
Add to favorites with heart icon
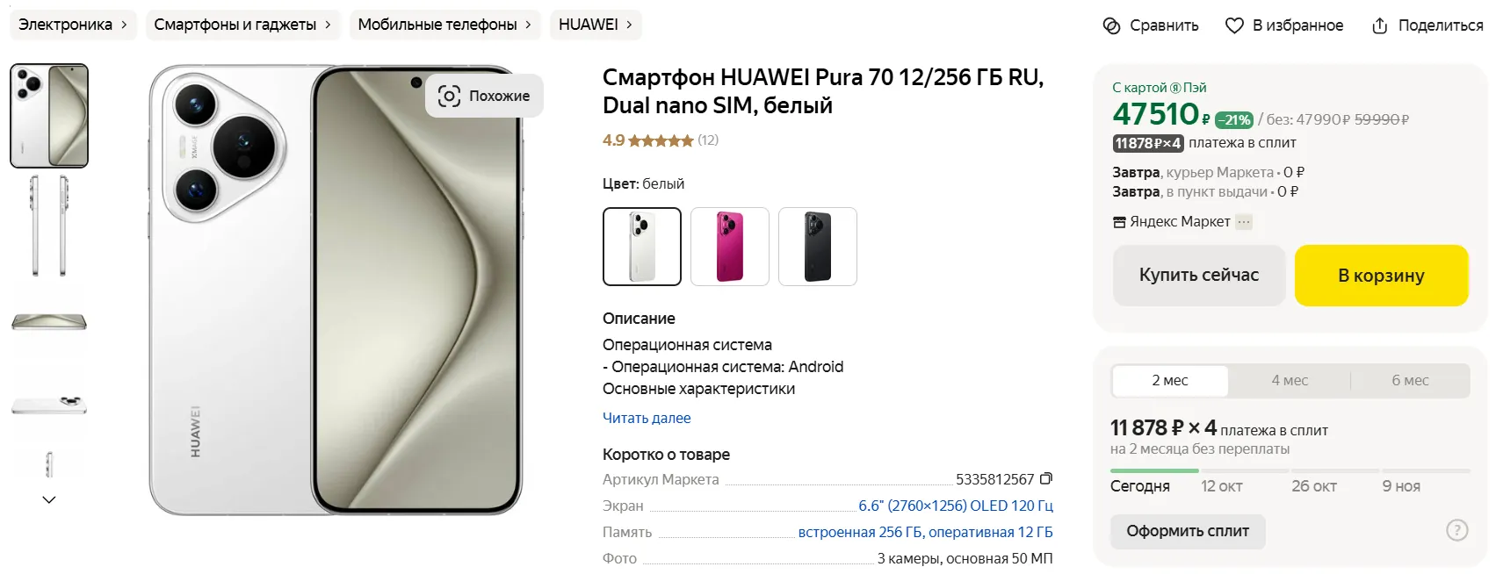1234,25
